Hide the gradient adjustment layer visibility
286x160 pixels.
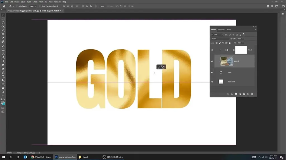tap(212, 50)
